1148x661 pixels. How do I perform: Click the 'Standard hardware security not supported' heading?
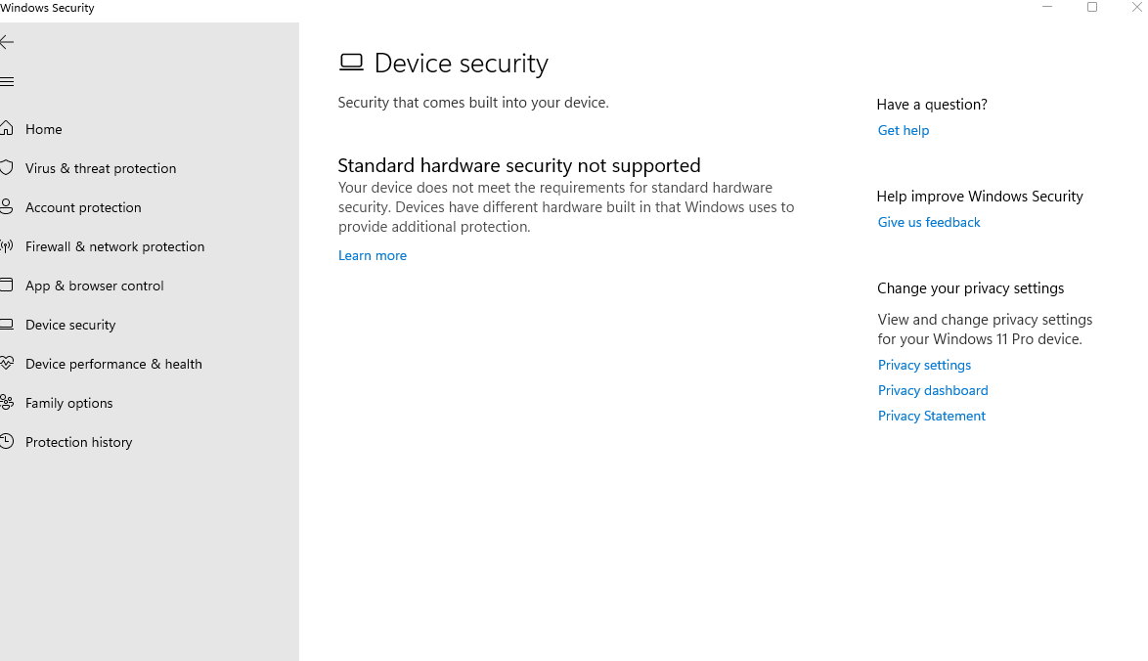[x=519, y=165]
